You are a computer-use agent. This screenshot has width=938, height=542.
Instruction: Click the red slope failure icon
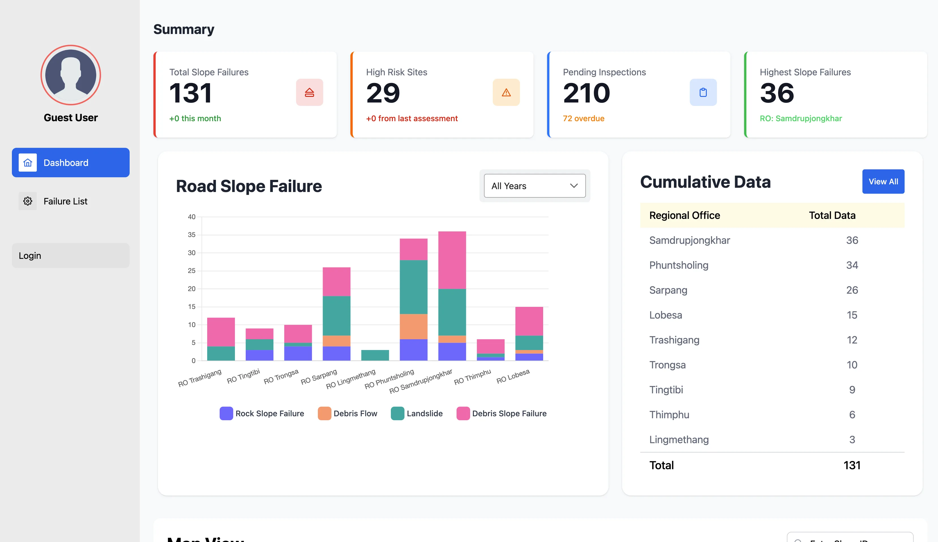click(x=309, y=92)
